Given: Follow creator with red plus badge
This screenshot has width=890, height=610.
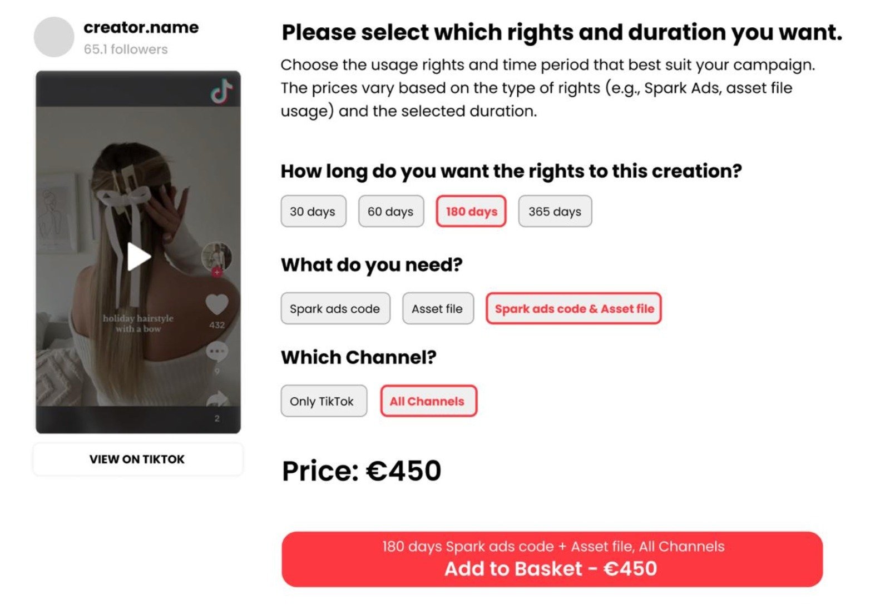Looking at the screenshot, I should [216, 272].
